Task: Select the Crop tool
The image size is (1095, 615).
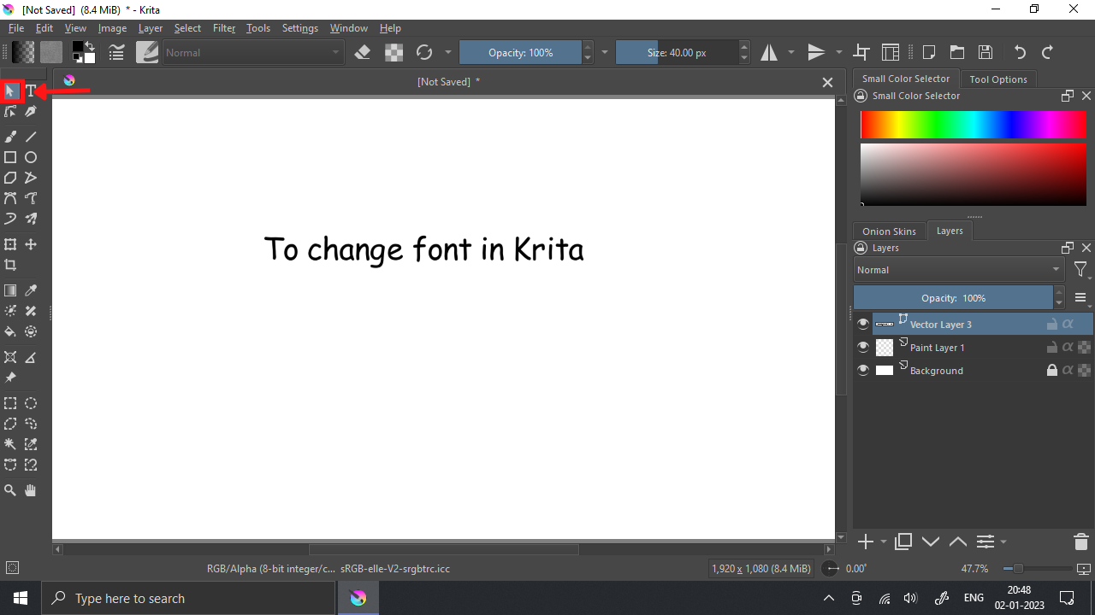Action: tap(10, 265)
